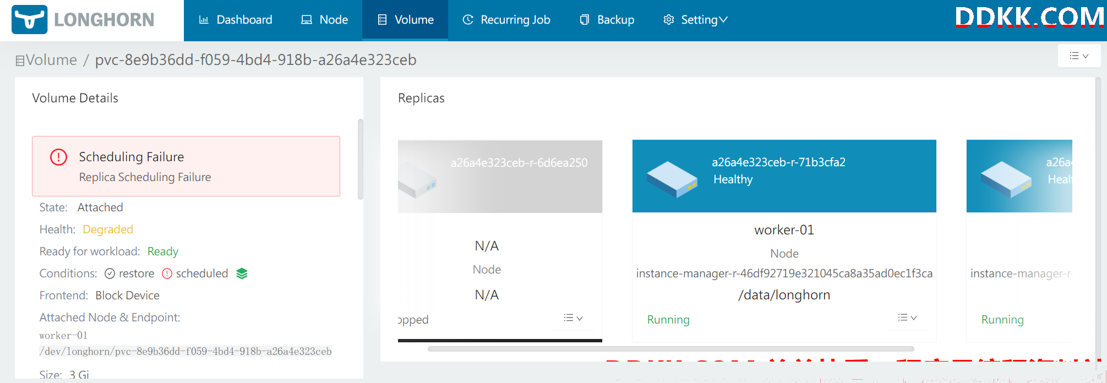Click the Healthy status of replica r-71b3cfa2

click(x=733, y=179)
